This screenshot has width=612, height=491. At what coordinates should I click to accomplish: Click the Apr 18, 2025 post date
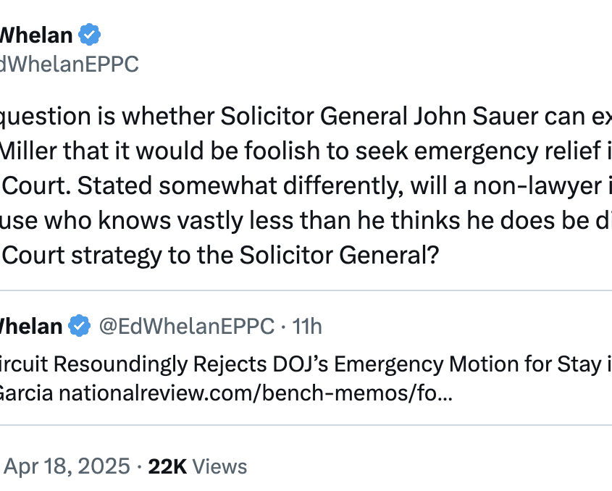(67, 466)
